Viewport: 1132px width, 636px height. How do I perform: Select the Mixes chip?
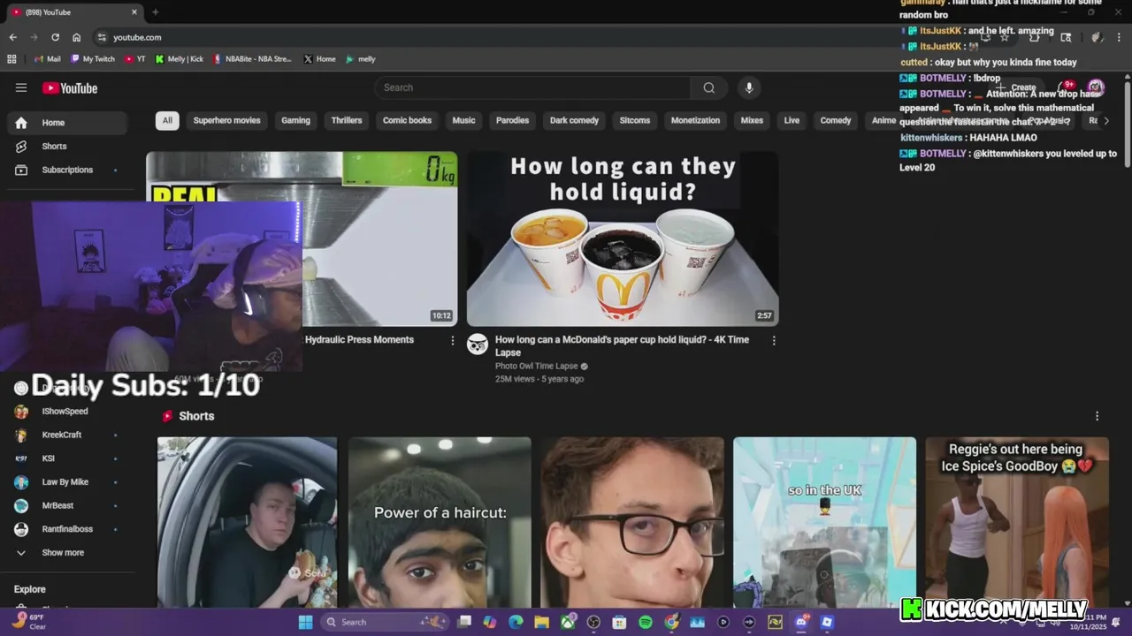click(752, 120)
